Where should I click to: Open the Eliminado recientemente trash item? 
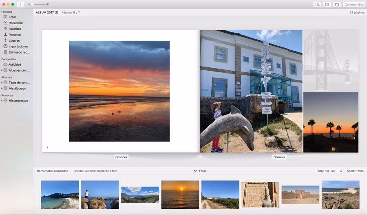18,52
